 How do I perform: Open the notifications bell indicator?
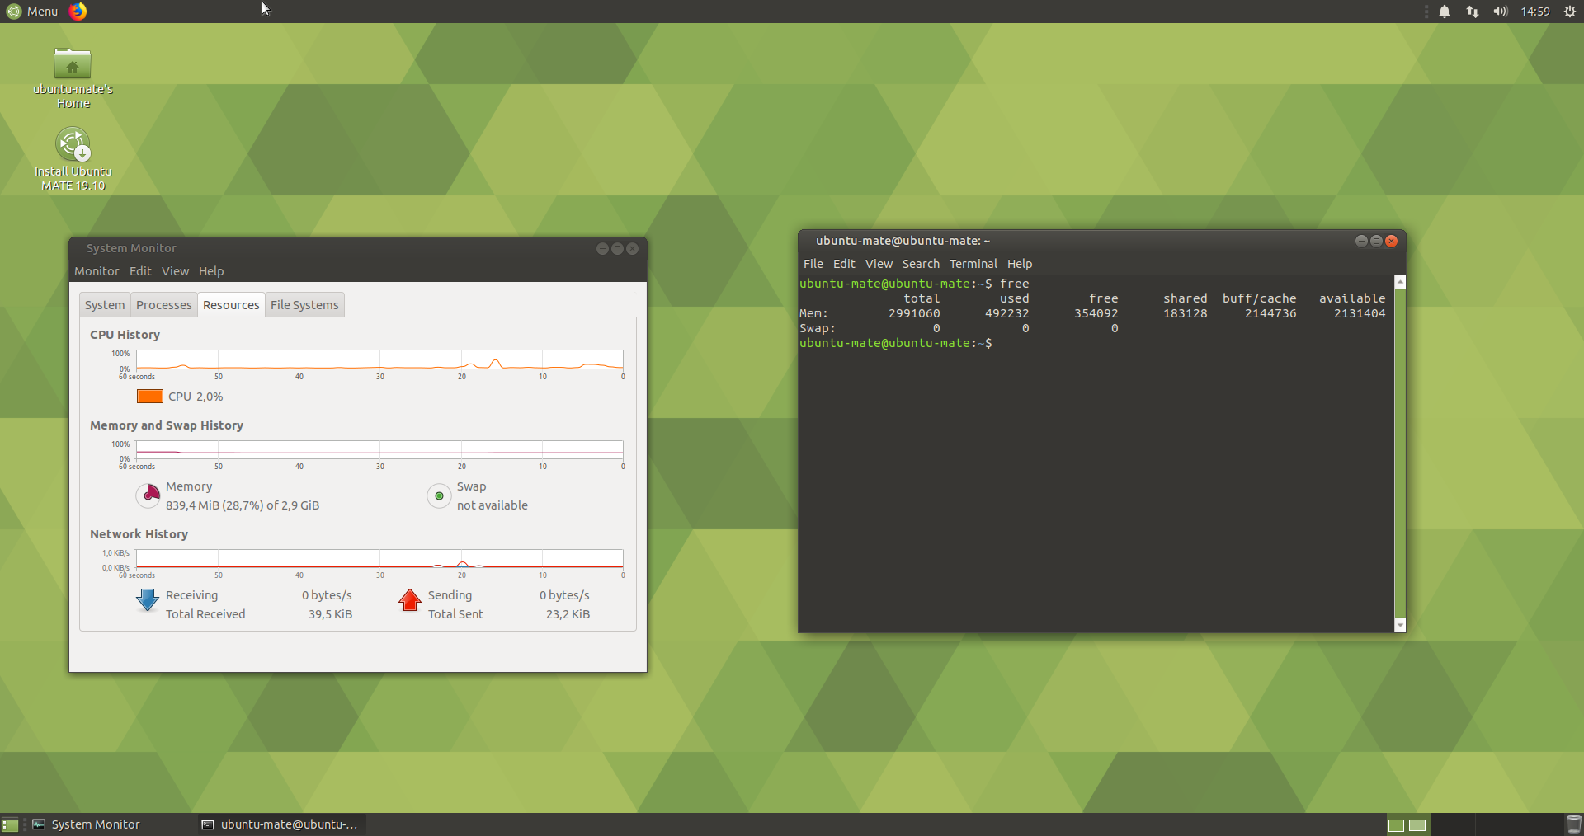click(1445, 12)
